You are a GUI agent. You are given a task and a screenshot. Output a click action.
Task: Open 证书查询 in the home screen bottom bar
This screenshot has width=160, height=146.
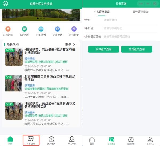click(x=31, y=140)
